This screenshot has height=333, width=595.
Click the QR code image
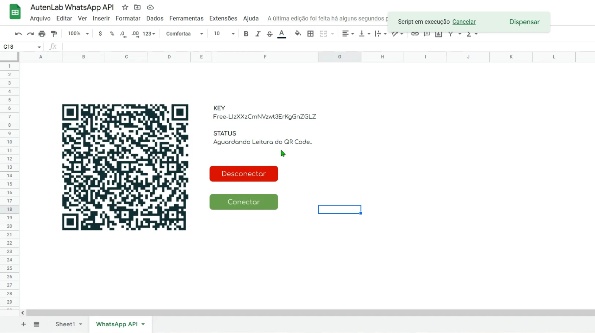(125, 167)
